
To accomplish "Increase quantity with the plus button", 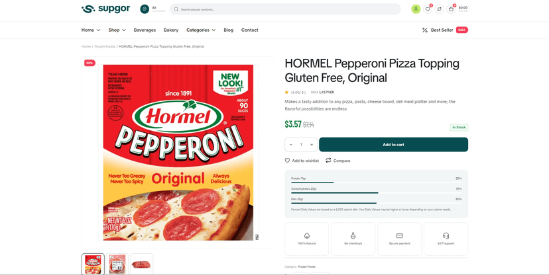I will click(x=312, y=145).
